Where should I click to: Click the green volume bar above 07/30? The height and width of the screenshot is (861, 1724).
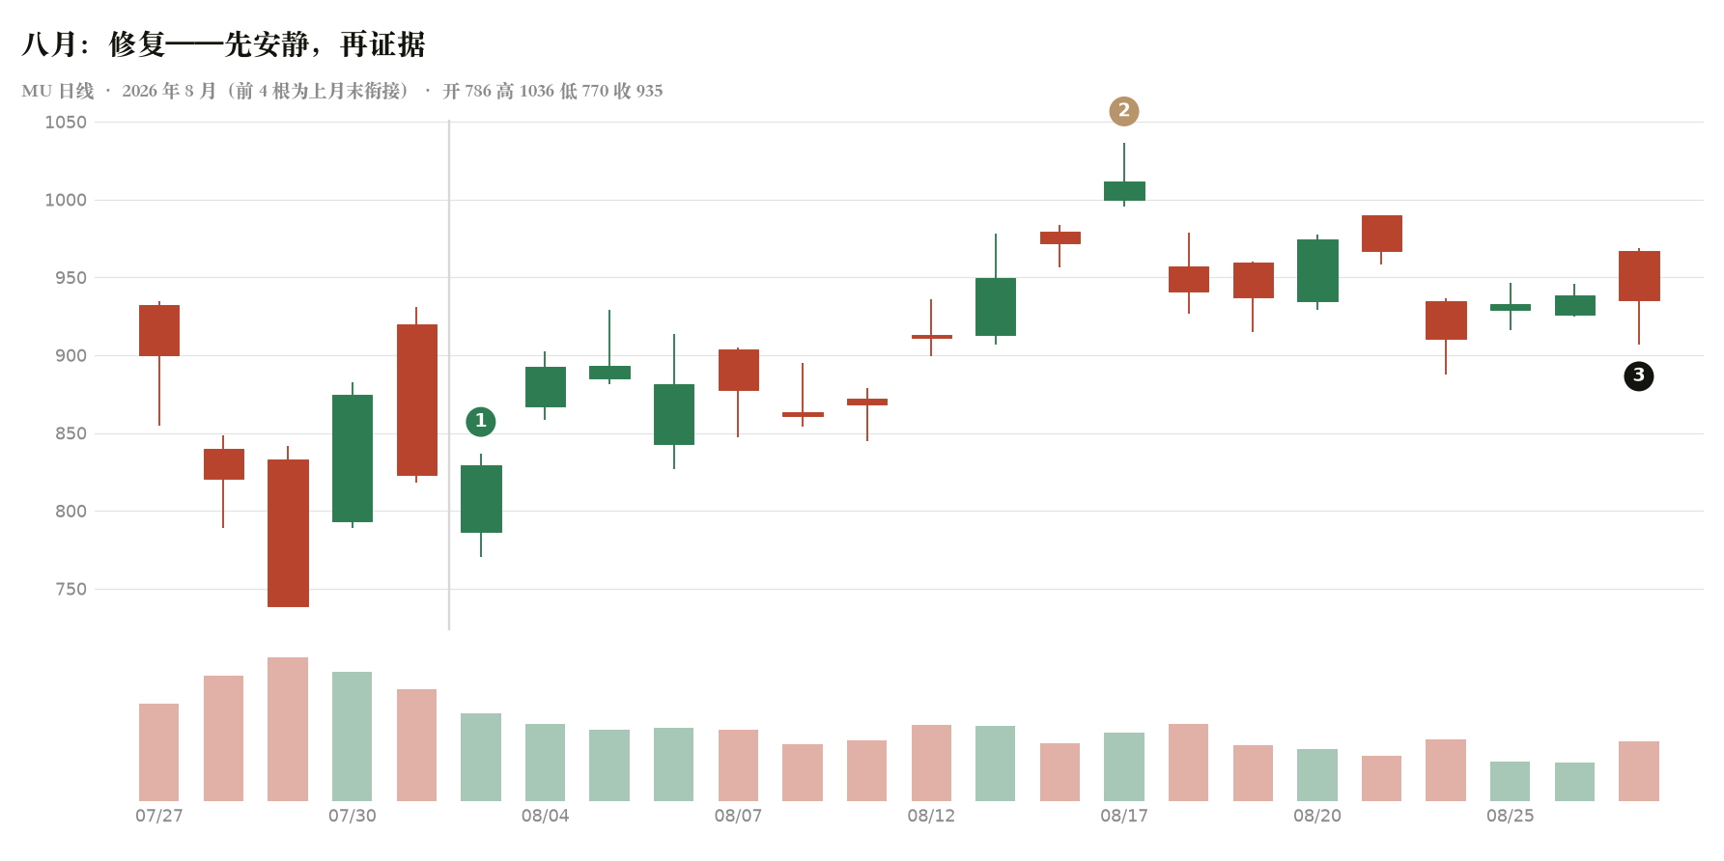(353, 736)
